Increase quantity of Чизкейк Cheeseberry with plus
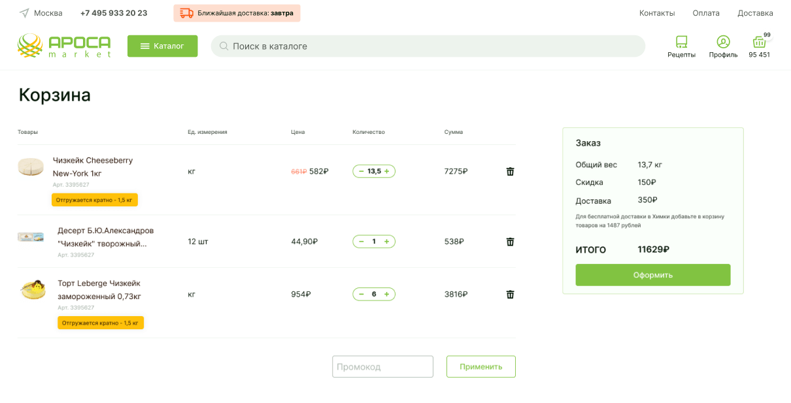791x403 pixels. click(386, 171)
